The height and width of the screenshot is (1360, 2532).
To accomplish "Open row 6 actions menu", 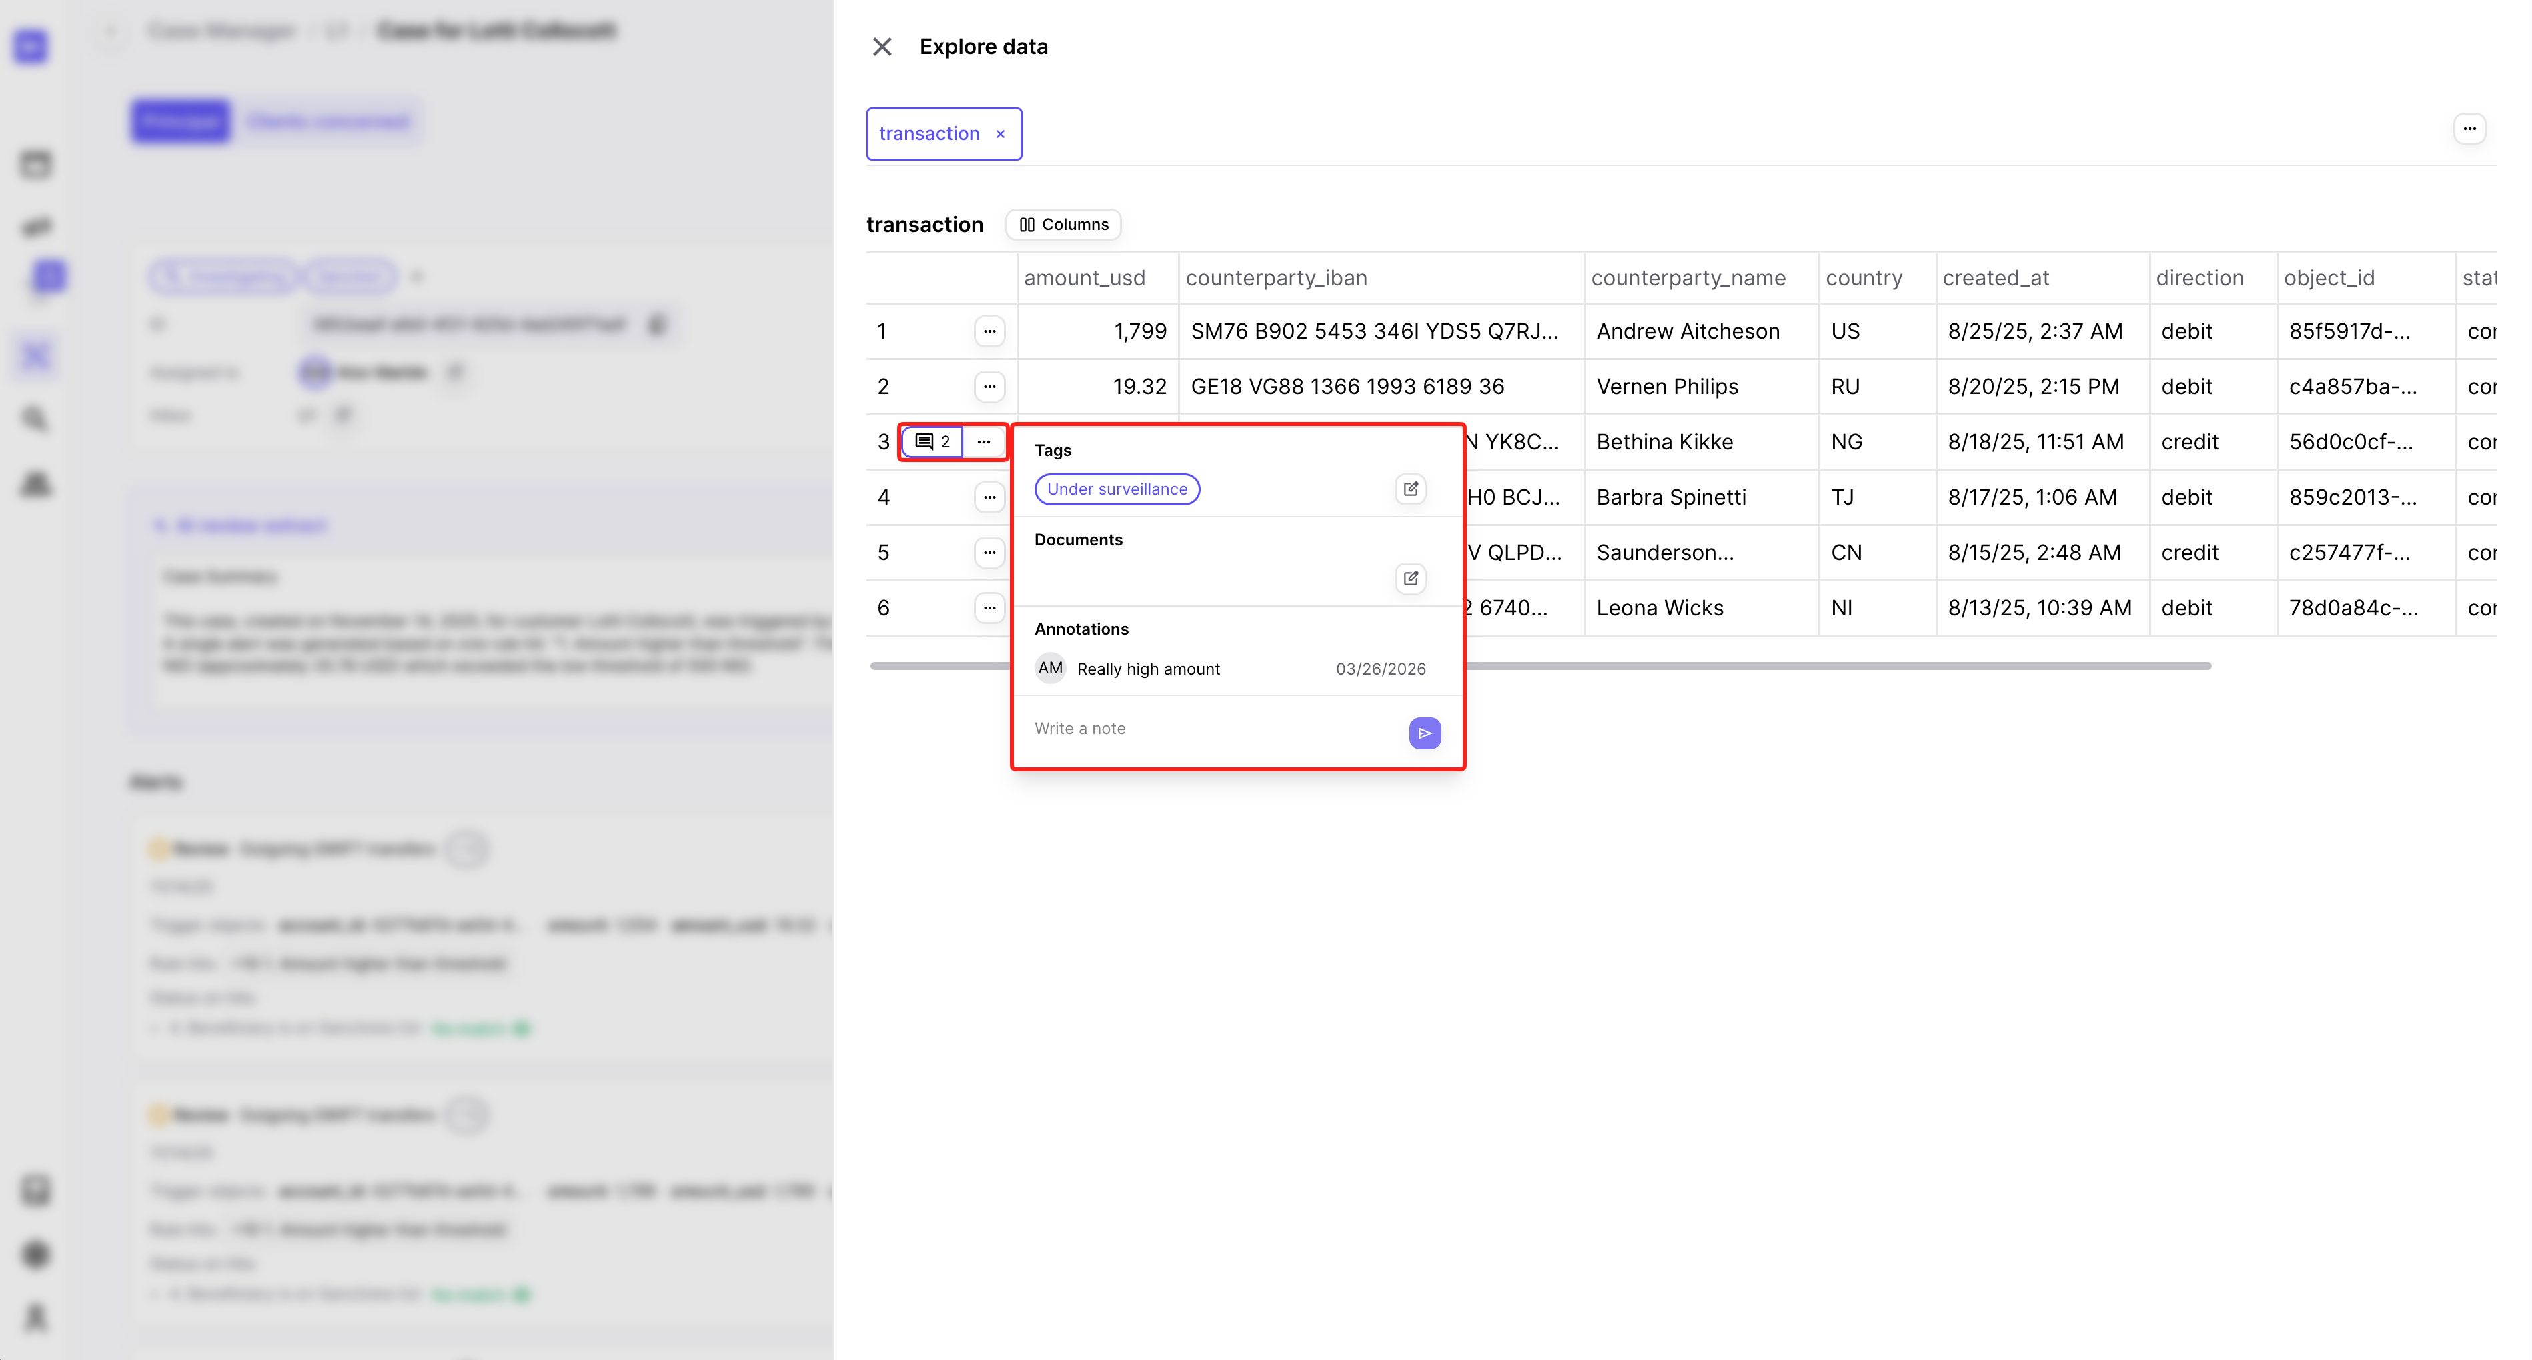I will [x=989, y=608].
